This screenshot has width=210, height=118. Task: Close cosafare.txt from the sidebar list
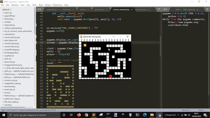(3, 56)
